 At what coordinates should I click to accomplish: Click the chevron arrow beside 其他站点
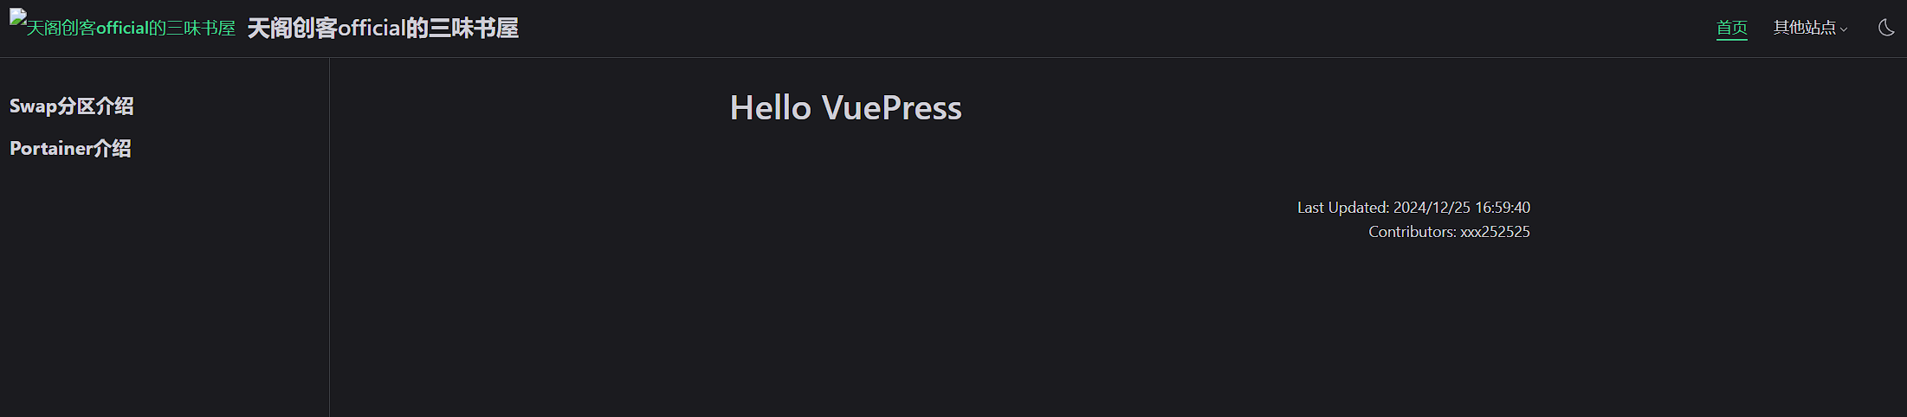pyautogui.click(x=1844, y=29)
